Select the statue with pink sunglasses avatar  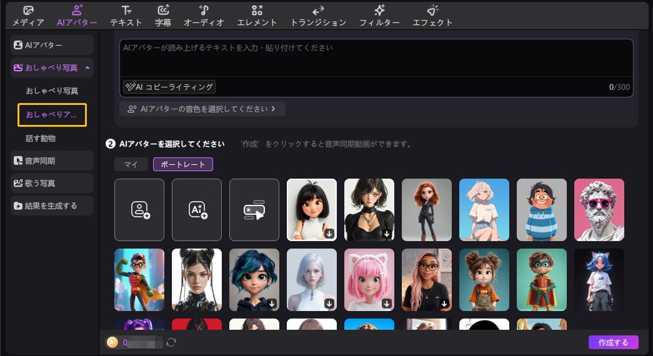[x=599, y=210]
